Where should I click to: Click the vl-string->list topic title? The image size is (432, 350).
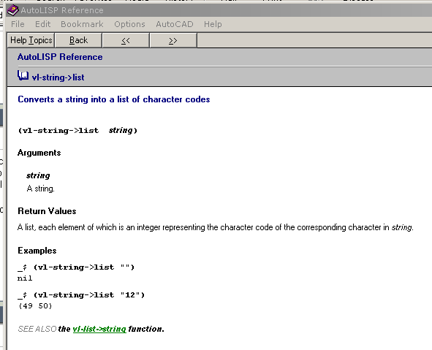58,77
